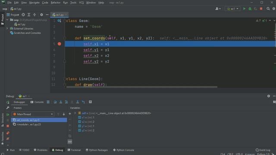Select the ex1.py editor tab
276x155 pixels.
tap(60, 15)
